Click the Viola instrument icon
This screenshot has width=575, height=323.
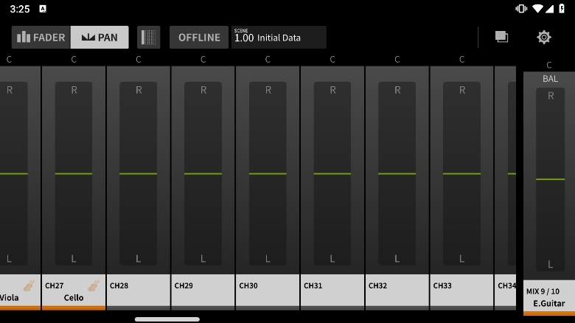pyautogui.click(x=29, y=286)
